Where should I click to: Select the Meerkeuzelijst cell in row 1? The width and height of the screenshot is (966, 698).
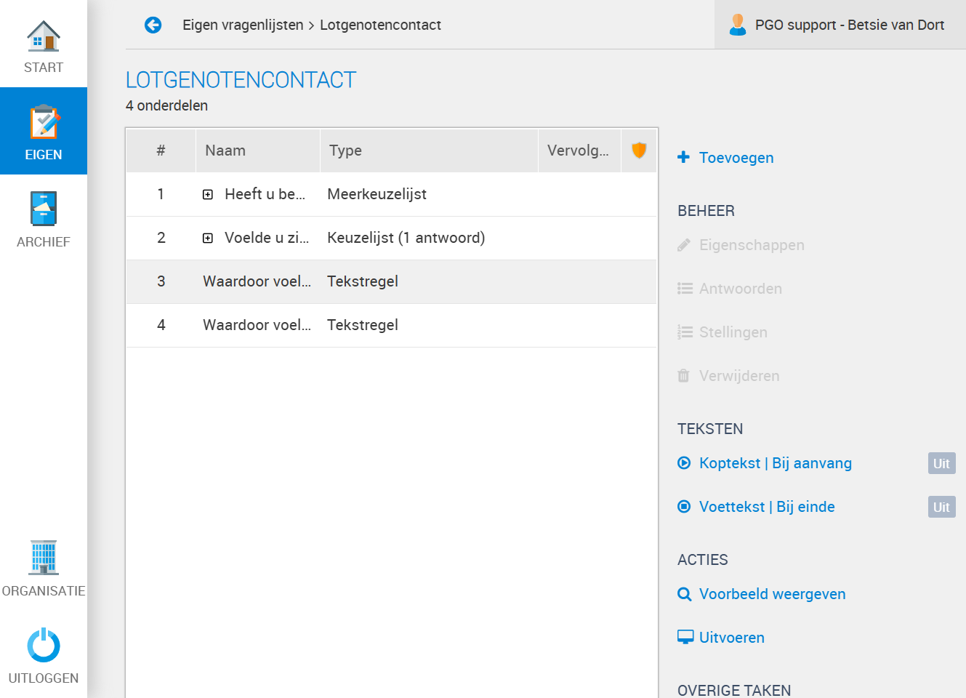coord(377,194)
